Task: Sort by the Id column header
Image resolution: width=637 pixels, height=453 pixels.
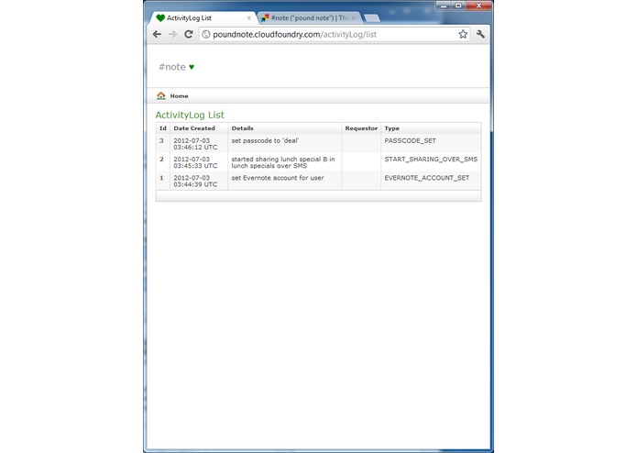Action: coord(163,128)
